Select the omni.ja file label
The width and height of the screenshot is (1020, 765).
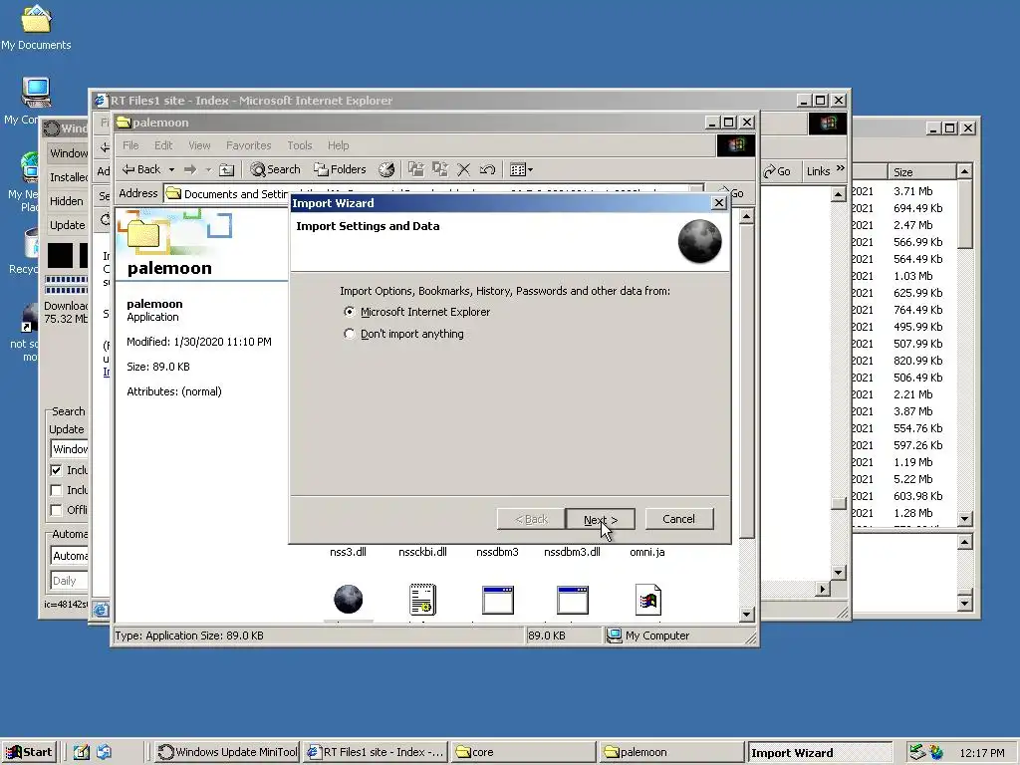[x=647, y=552]
